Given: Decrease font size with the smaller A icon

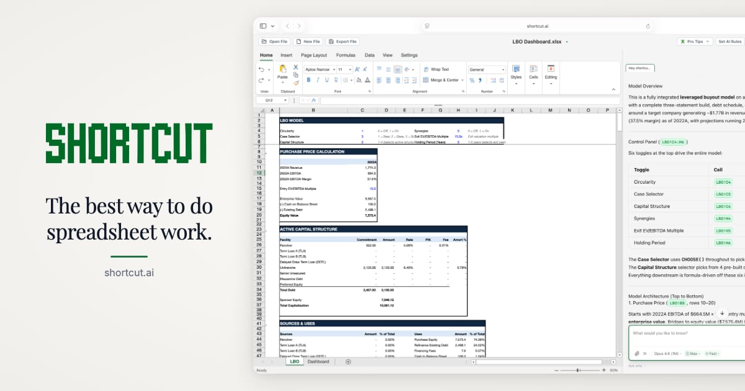Looking at the screenshot, I should tap(365, 70).
